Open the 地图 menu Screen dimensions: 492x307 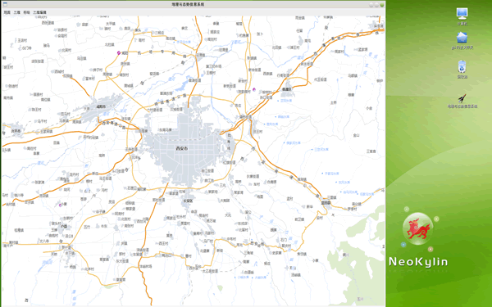click(7, 12)
